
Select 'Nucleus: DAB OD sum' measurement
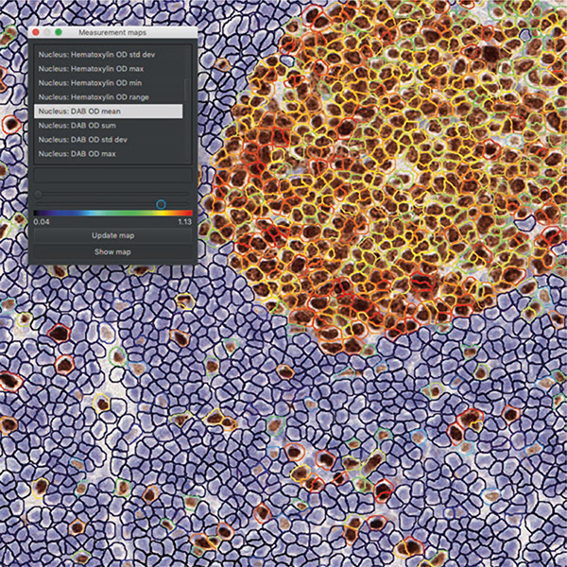tap(109, 126)
